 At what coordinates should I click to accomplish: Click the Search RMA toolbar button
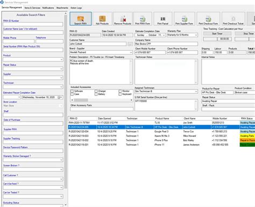click(81, 19)
